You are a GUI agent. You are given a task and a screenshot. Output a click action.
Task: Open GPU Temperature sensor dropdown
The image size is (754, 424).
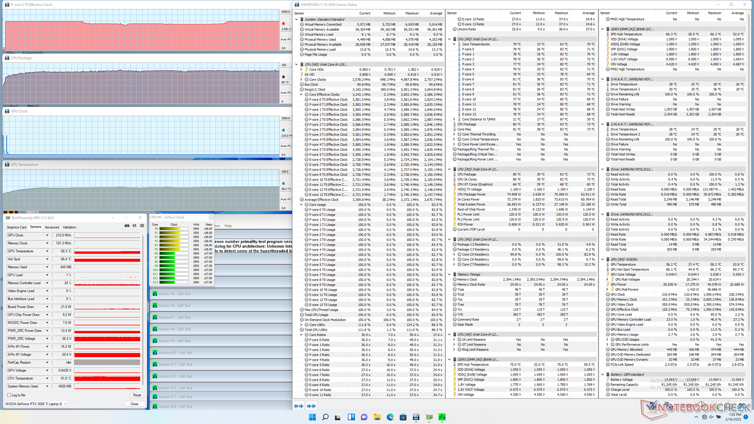tap(47, 251)
